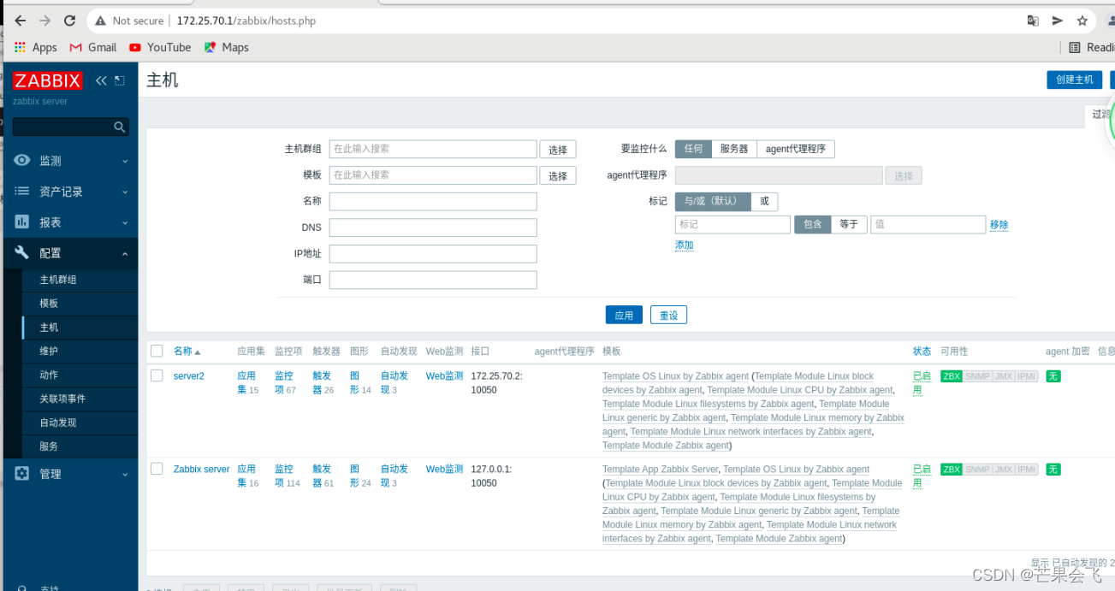Image resolution: width=1115 pixels, height=591 pixels.
Task: Open 模板 submenu item in sidebar
Action: pos(49,304)
